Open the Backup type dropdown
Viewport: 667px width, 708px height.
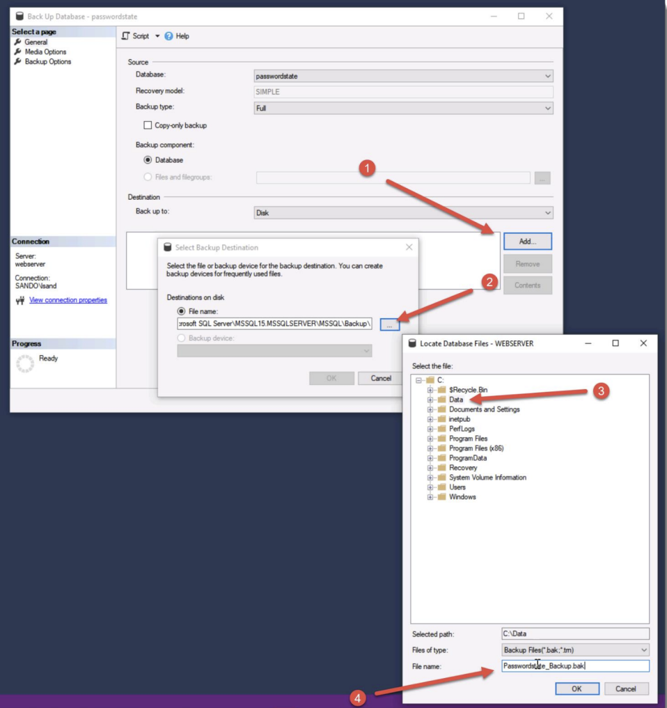pos(403,108)
